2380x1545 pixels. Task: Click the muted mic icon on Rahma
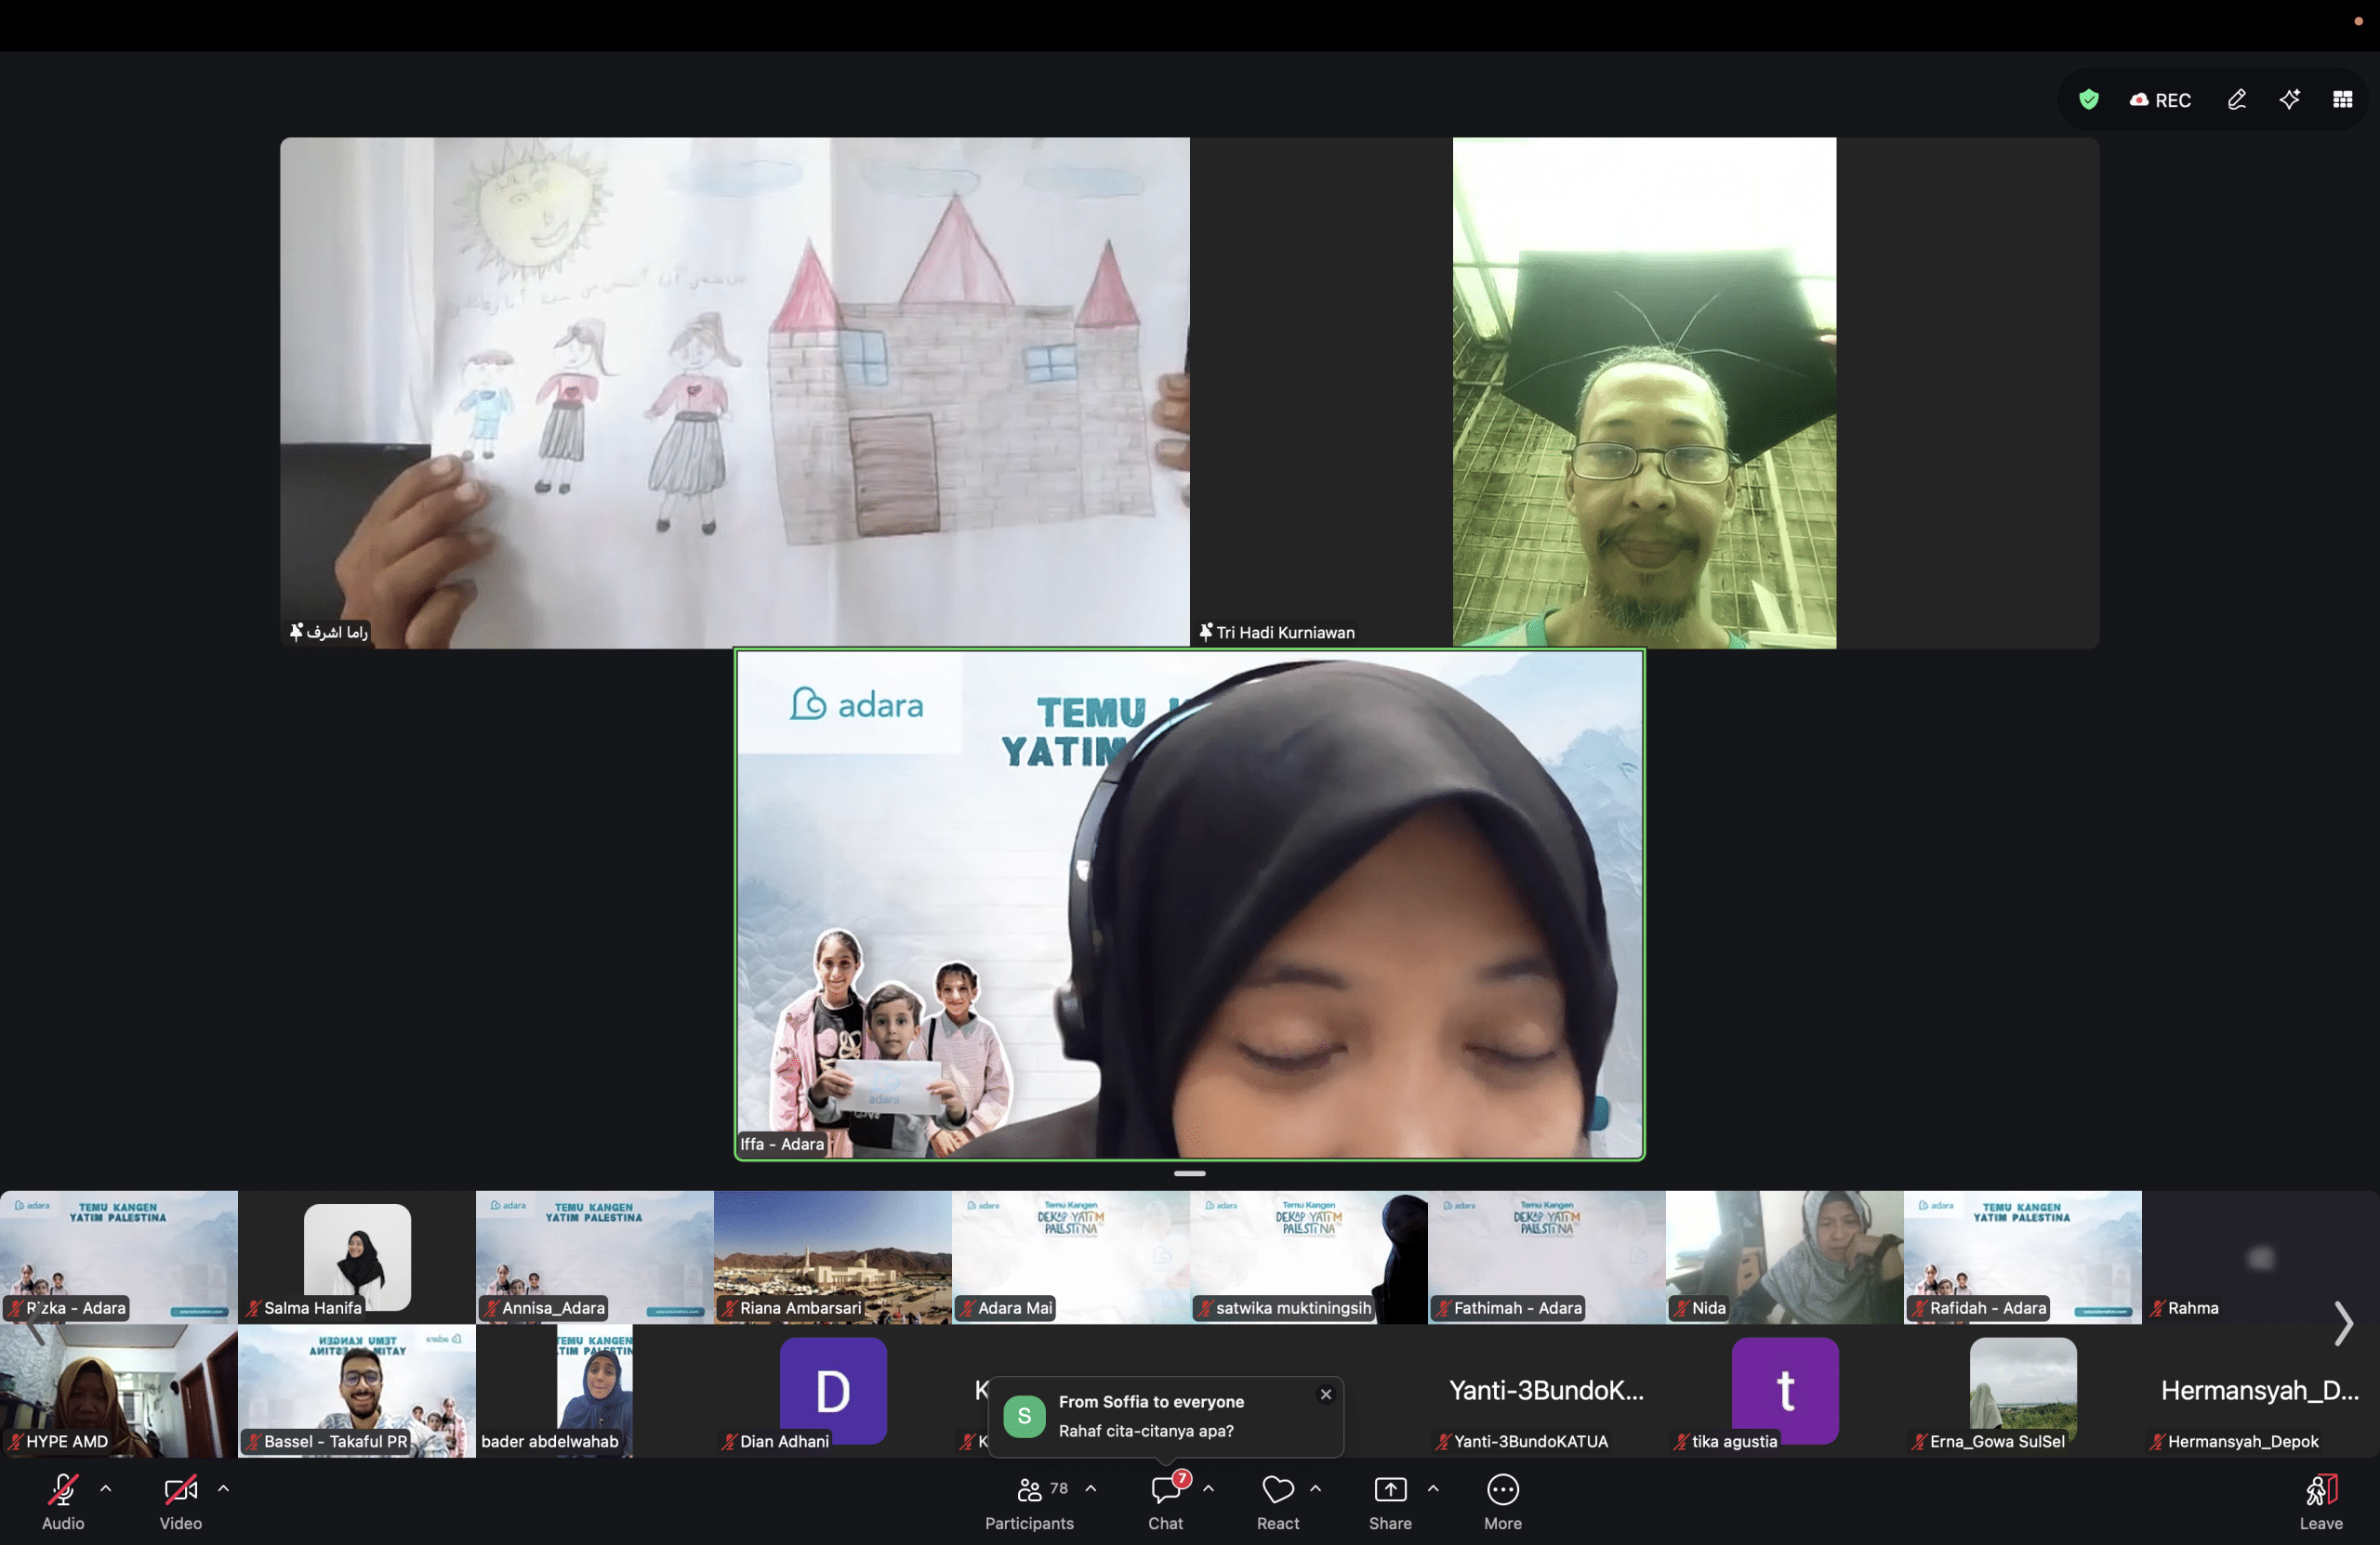click(2158, 1308)
